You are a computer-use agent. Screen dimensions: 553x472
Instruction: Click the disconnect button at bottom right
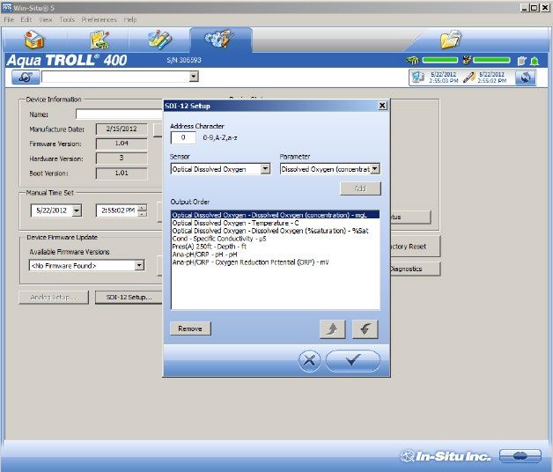pyautogui.click(x=520, y=456)
